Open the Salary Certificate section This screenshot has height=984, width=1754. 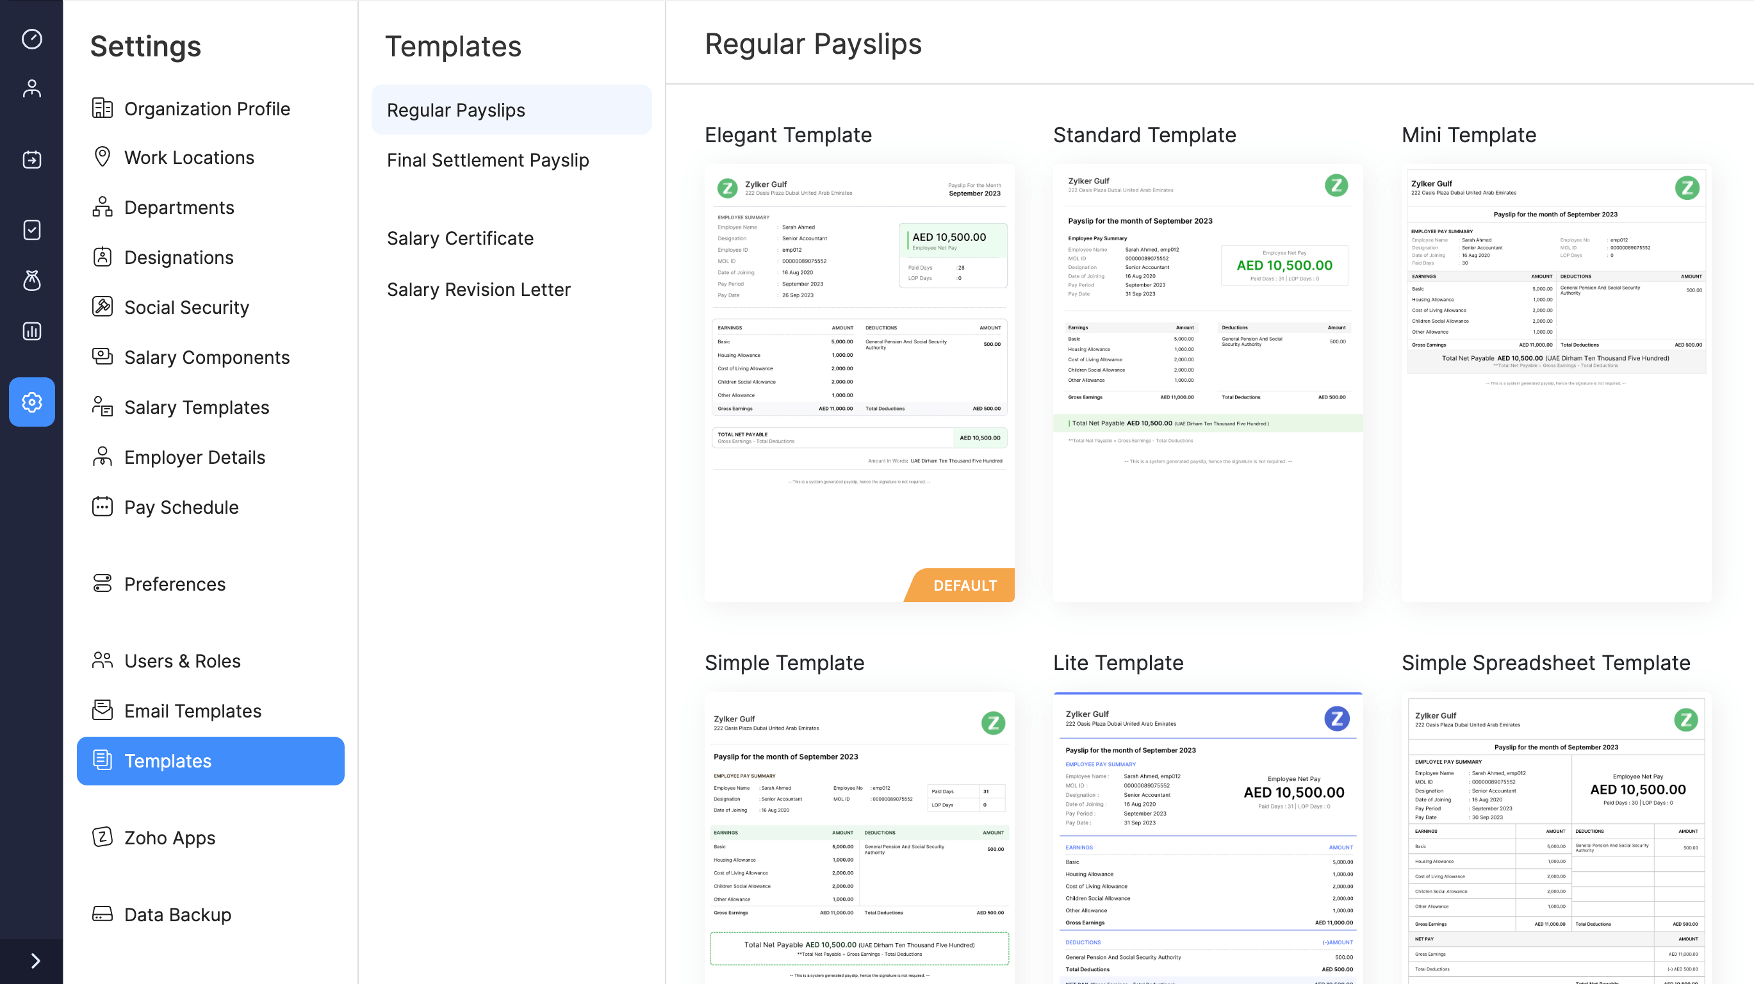click(460, 238)
